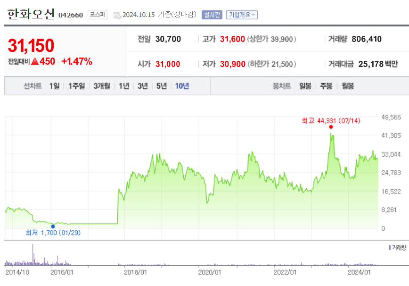Select the 1일 line chart tab
409x286 pixels.
point(55,86)
